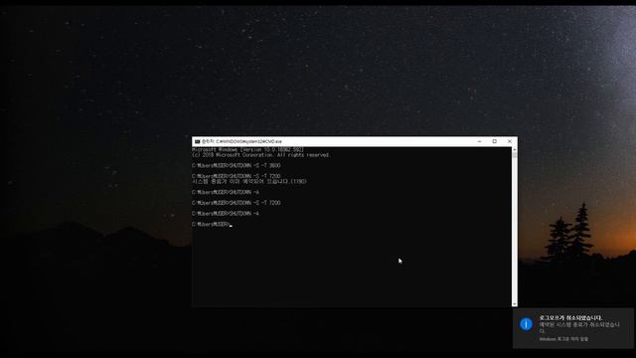This screenshot has height=358, width=636.
Task: Click the SHUTDOWN -S -T 3600 command line
Action: click(x=237, y=166)
